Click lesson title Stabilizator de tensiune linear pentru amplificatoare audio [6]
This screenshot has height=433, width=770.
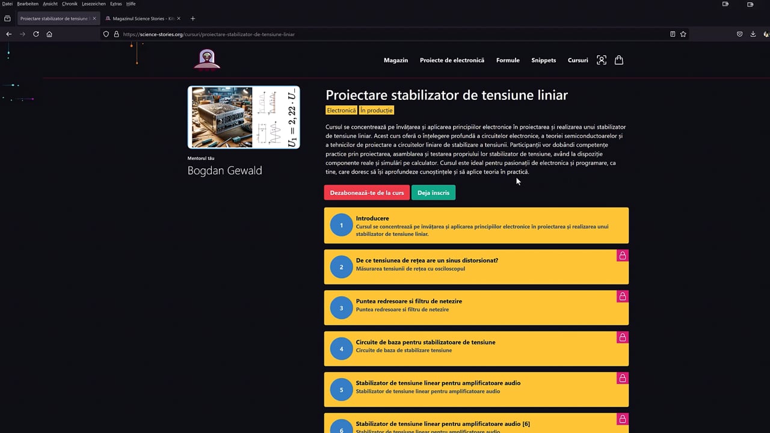[443, 424]
